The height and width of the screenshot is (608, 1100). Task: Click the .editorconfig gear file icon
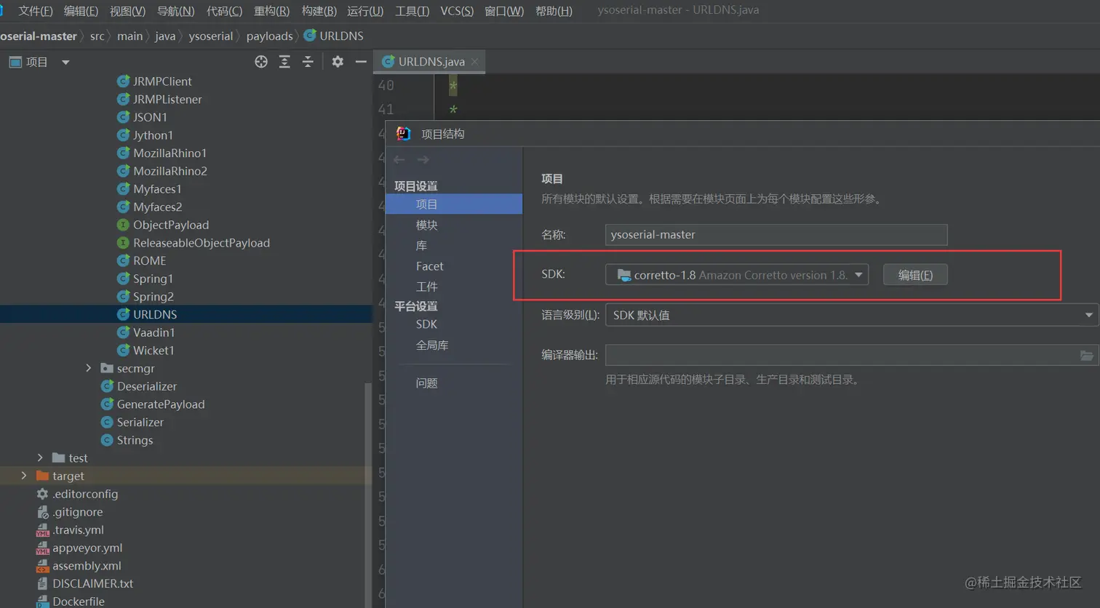(x=42, y=494)
